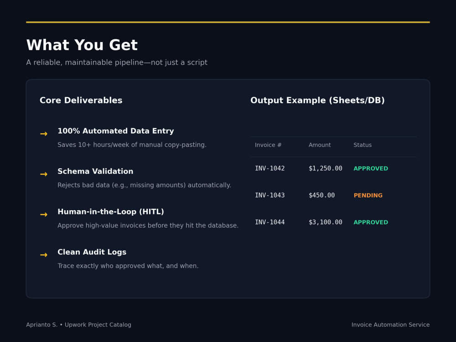Select the $1,250.00 amount cell
Screen dimensions: 456x342
coord(325,168)
